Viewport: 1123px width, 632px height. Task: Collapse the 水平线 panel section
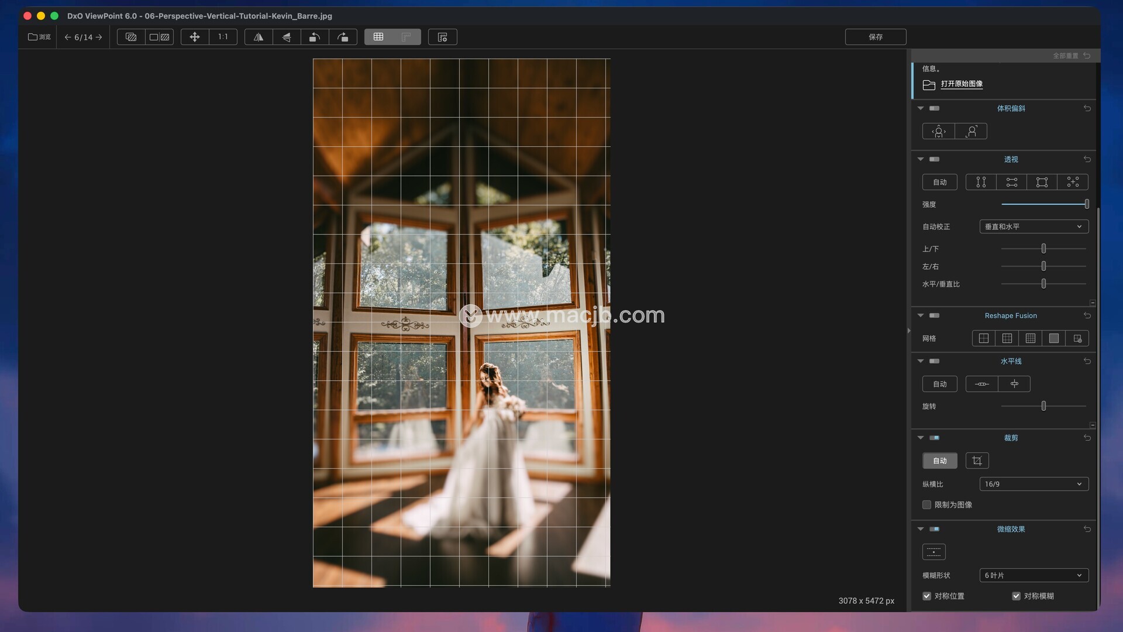[921, 361]
